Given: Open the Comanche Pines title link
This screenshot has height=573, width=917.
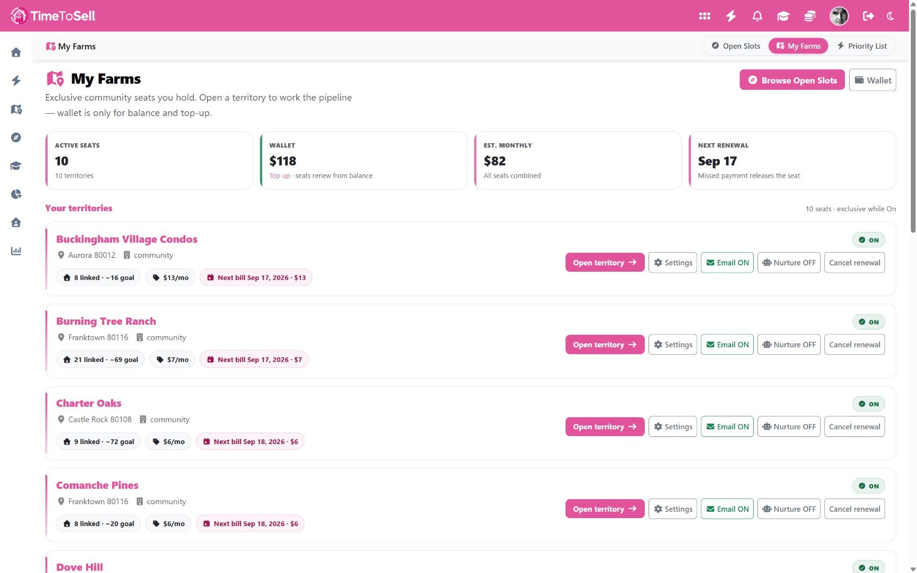Looking at the screenshot, I should (x=97, y=486).
